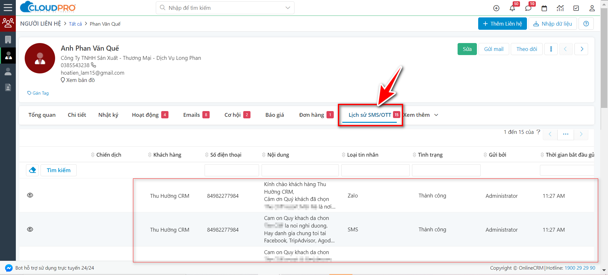Switch to the Tổng quan tab
Screen dimensions: 608x275
[42, 115]
